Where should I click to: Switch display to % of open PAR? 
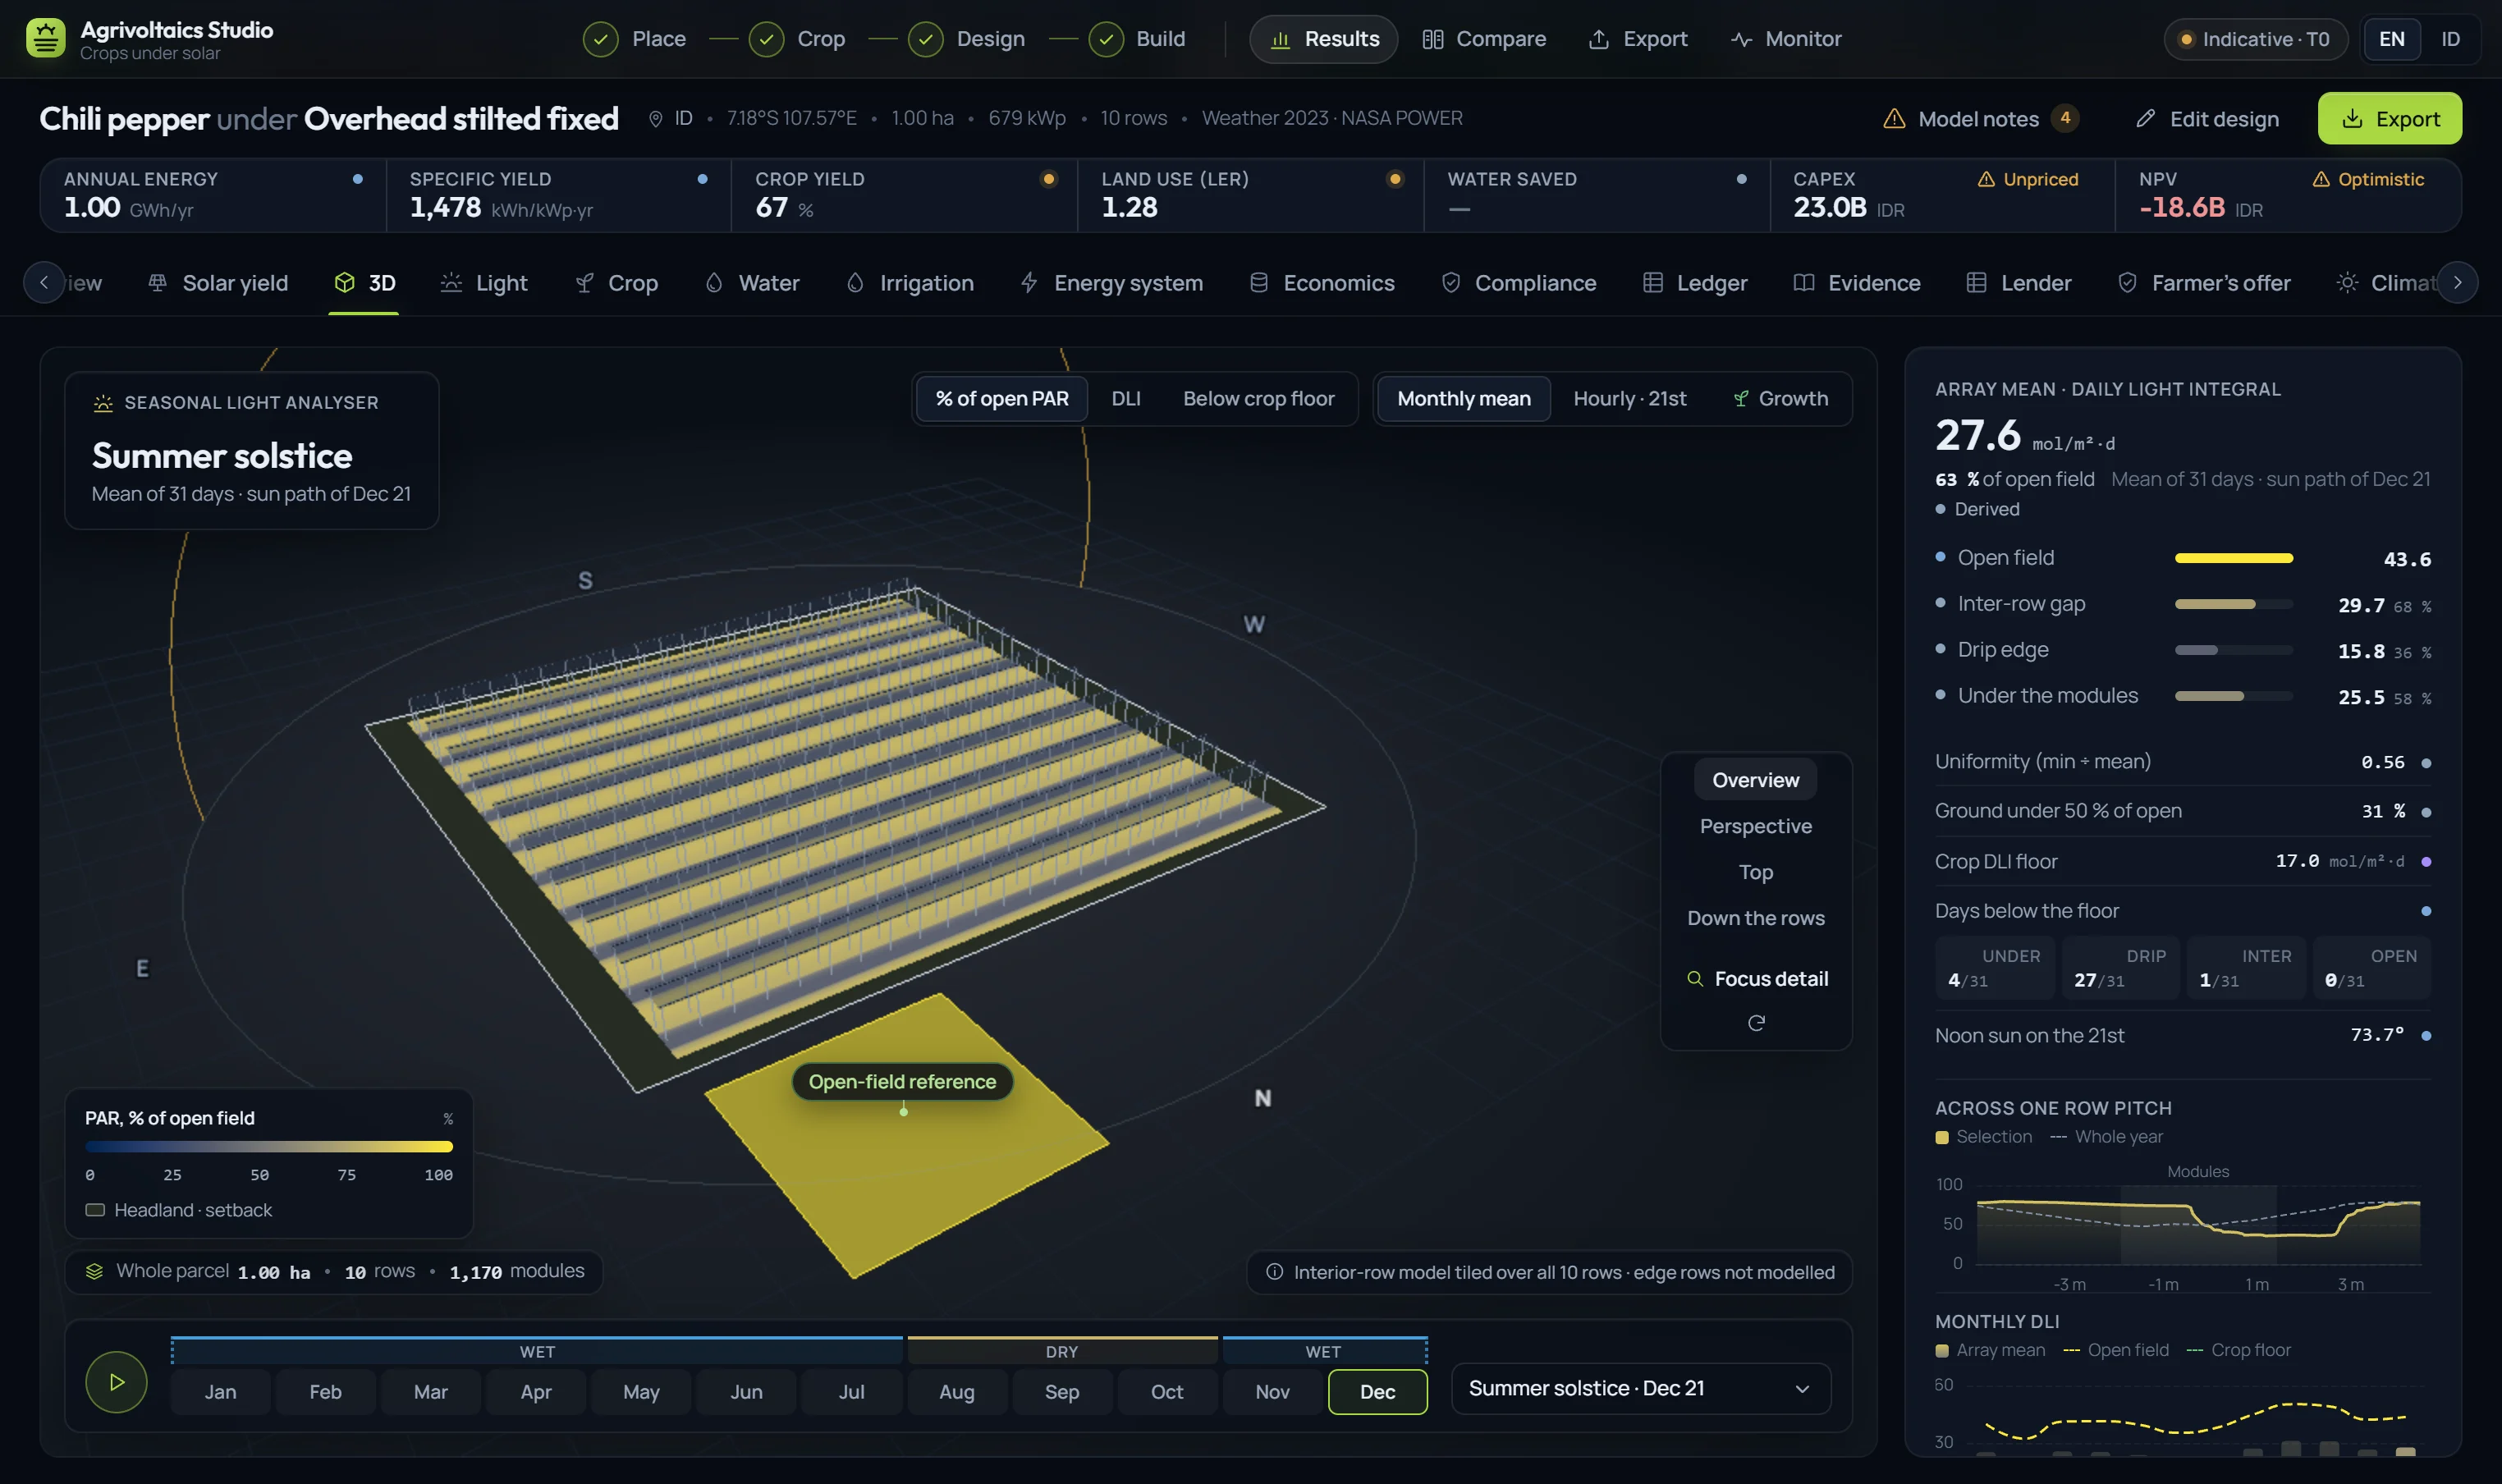point(1001,399)
